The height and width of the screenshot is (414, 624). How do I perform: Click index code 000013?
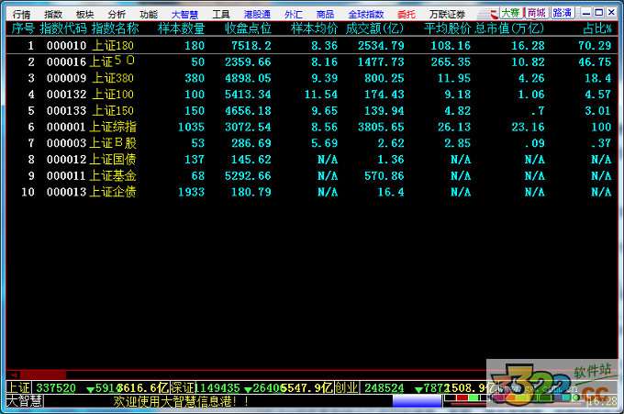(66, 192)
